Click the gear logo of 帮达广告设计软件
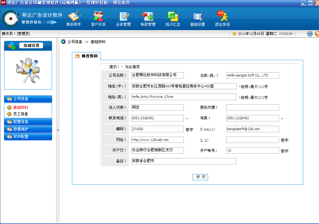The image size is (319, 224). (10, 19)
